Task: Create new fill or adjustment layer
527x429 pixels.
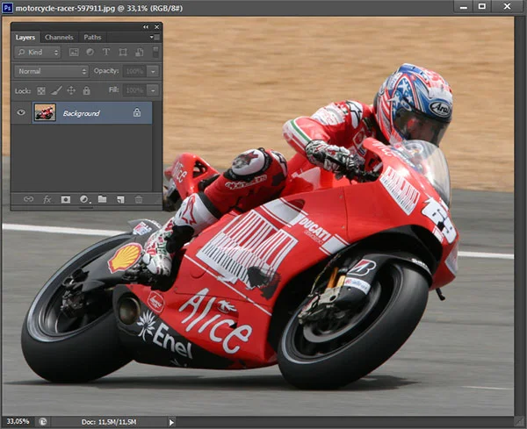Action: (84, 199)
